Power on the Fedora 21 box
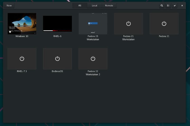Image resolution: width=190 pixels, height=126 pixels. (x=164, y=24)
